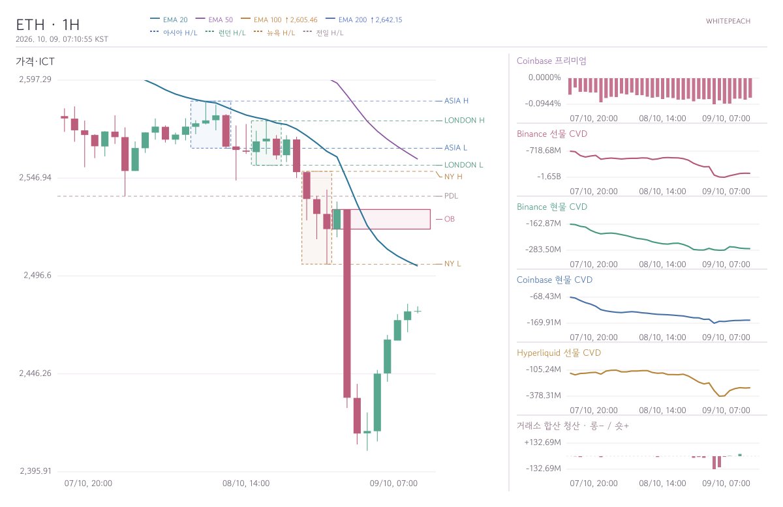Click the NY L level label

[x=452, y=264]
